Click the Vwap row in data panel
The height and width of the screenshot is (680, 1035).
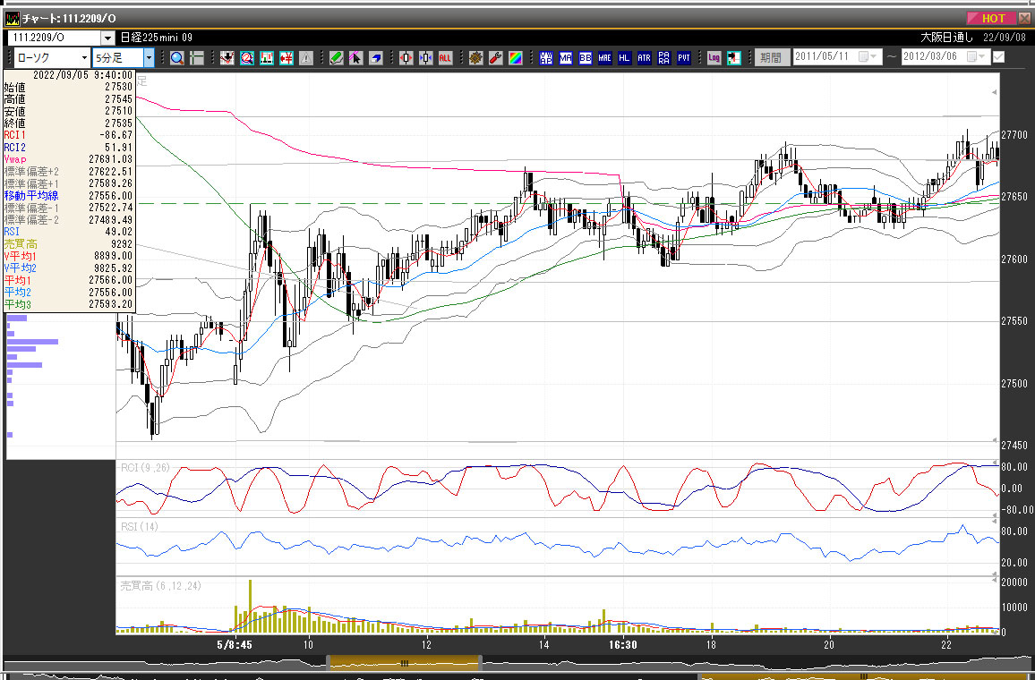(x=69, y=159)
